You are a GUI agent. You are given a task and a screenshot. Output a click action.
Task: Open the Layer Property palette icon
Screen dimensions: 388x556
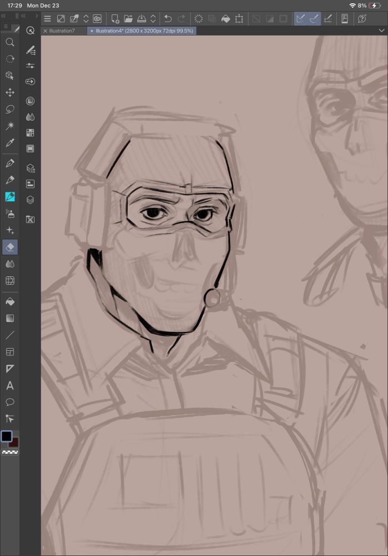(x=31, y=168)
